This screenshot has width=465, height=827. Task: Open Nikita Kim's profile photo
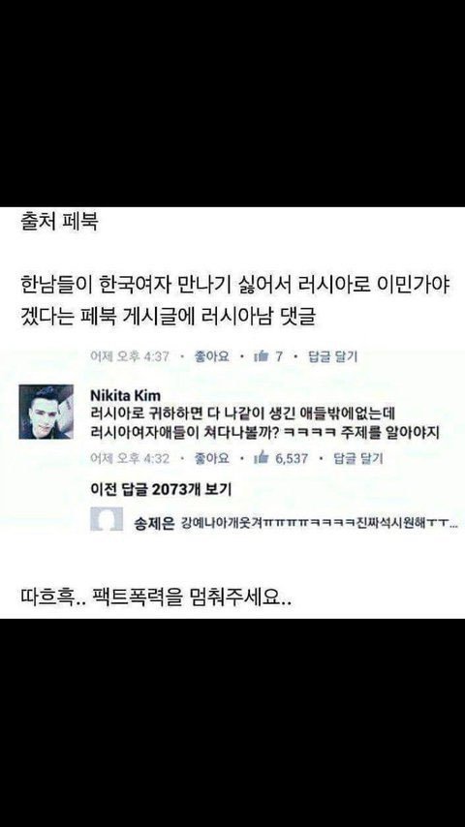(46, 412)
